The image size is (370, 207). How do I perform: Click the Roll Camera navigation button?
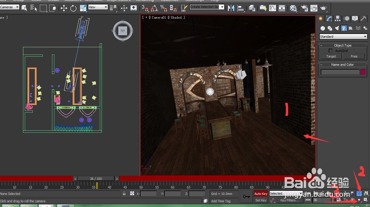(x=359, y=194)
